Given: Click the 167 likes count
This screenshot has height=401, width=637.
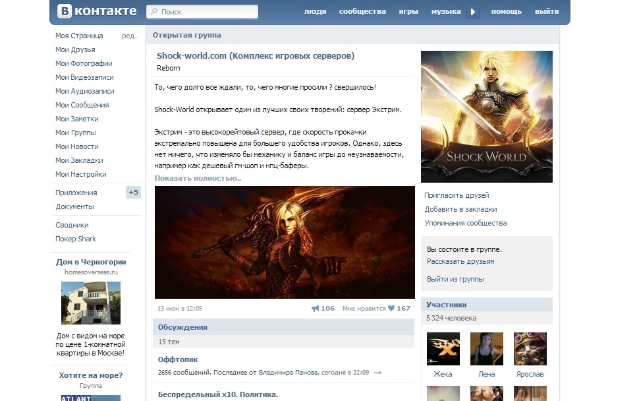Looking at the screenshot, I should 403,308.
